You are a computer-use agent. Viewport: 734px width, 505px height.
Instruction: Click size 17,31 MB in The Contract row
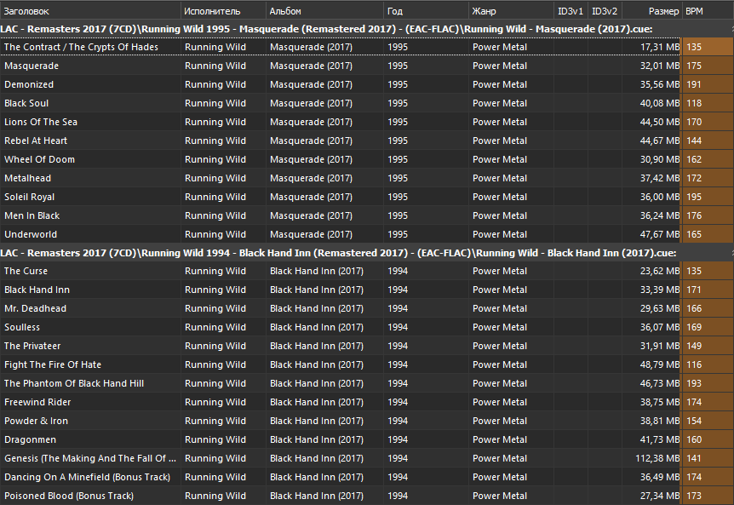660,47
